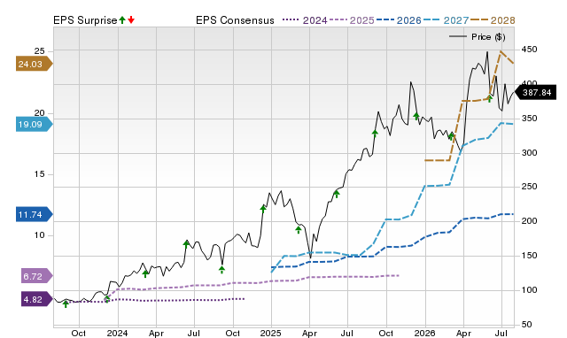Click the 20 label on the EPS axis
The height and width of the screenshot is (338, 567).
pyautogui.click(x=39, y=113)
